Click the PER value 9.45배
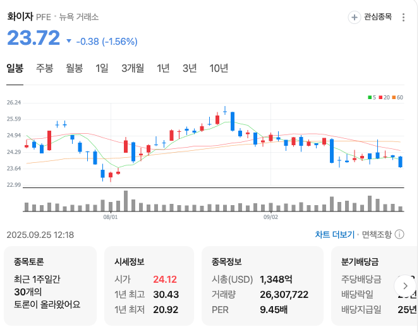This screenshot has height=332, width=419. pos(274,310)
